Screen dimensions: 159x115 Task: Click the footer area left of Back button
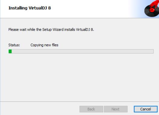[40, 108]
